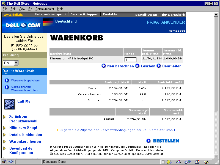Open the View menu
220x165 pixels.
(22, 9)
